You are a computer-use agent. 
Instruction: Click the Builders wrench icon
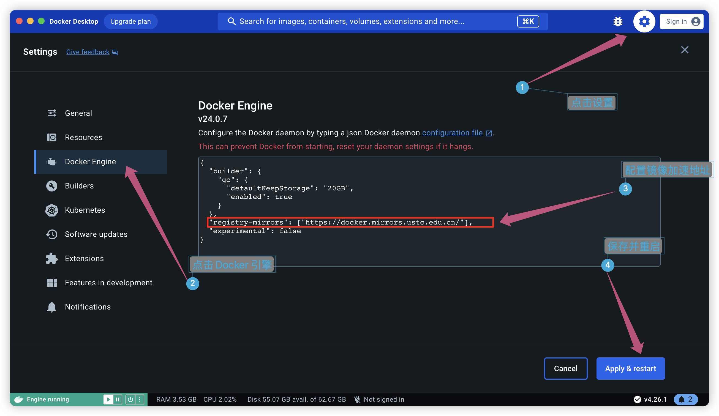(x=52, y=186)
